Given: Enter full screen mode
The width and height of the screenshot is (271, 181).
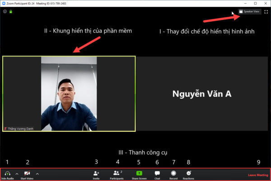Looking at the screenshot, I should coord(266,12).
